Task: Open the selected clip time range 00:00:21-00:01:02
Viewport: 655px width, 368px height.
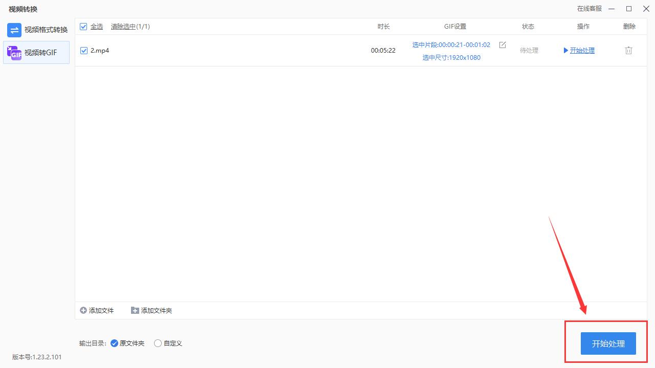Action: 451,44
